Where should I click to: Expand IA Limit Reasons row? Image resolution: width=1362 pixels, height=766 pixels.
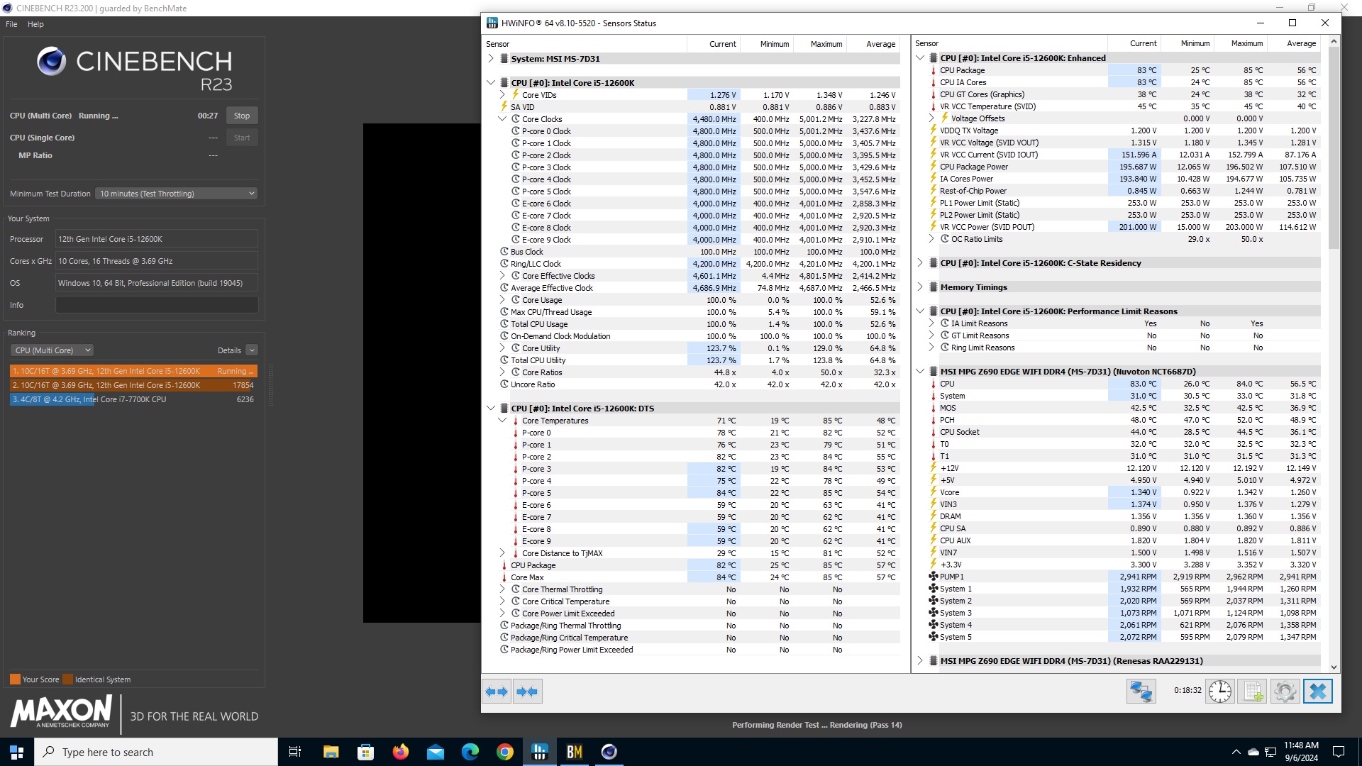pos(931,323)
